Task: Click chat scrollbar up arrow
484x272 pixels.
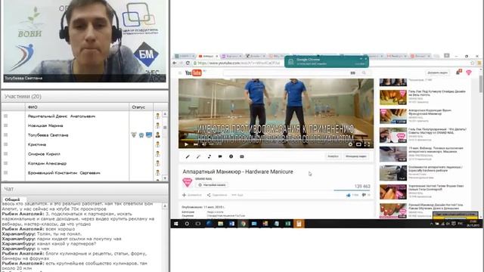Action: click(165, 206)
